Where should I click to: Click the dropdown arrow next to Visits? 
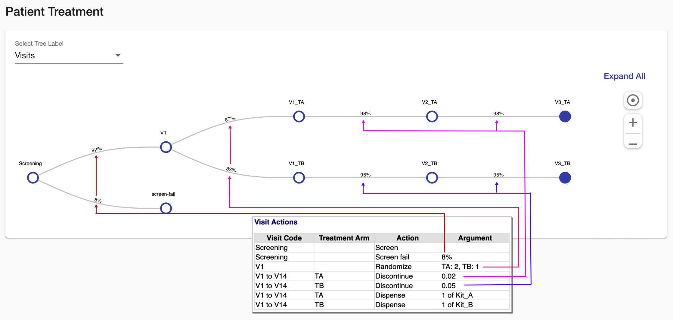(x=118, y=55)
